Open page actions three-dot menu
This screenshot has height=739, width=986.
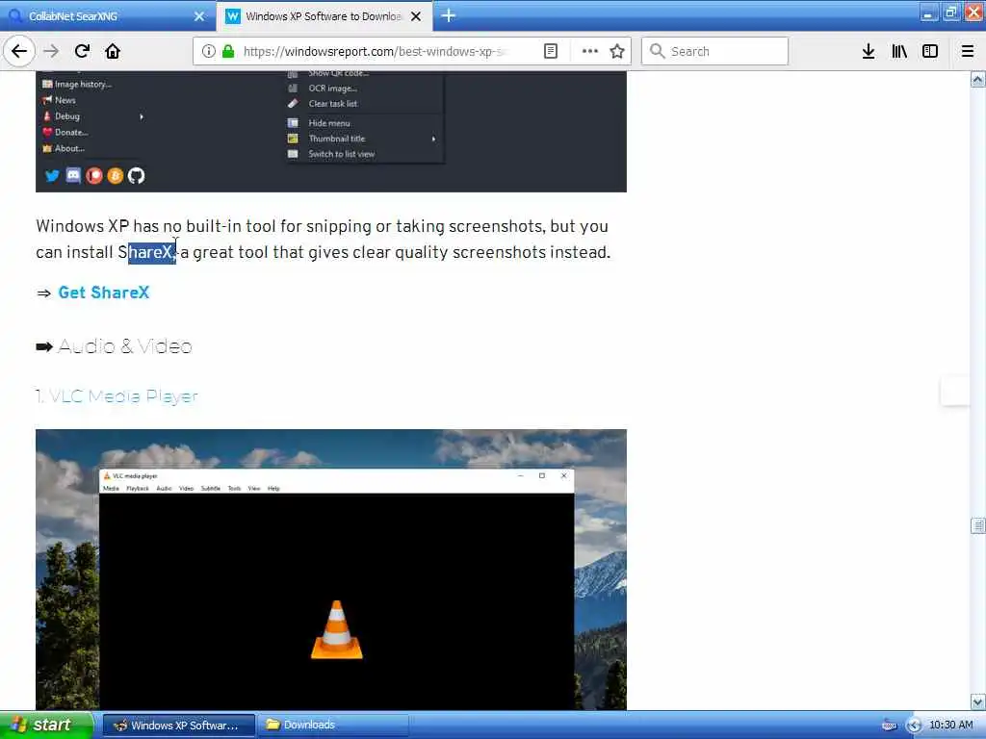pos(589,51)
